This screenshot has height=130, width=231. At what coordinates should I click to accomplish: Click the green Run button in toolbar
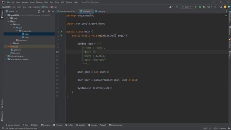pyautogui.click(x=196, y=7)
